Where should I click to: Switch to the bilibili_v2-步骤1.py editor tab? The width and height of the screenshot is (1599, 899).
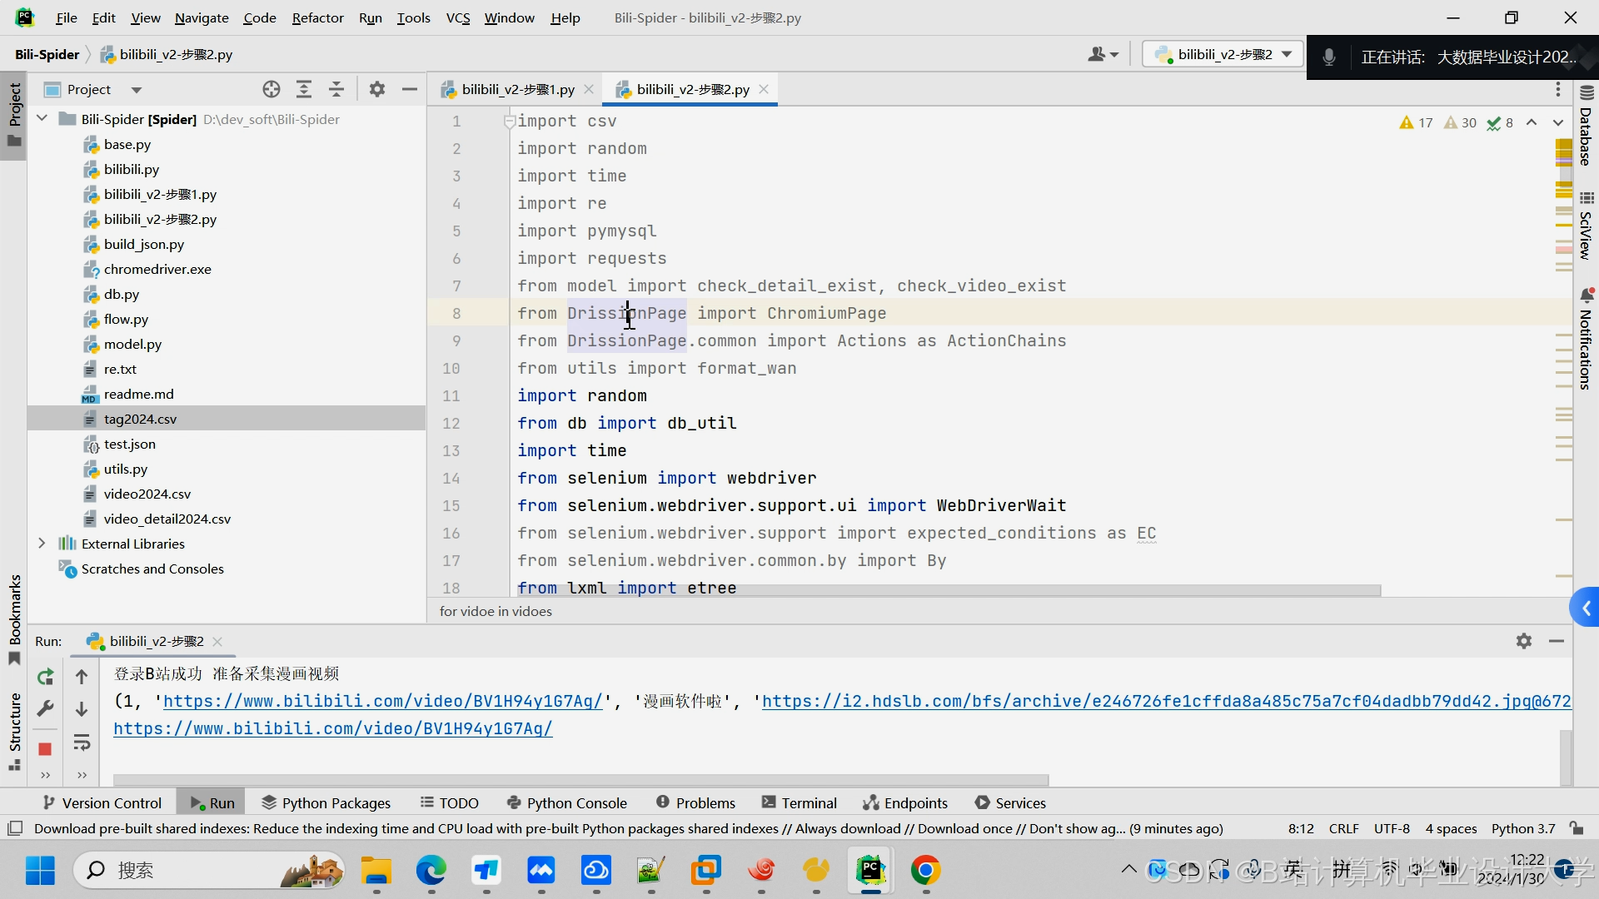(x=517, y=89)
